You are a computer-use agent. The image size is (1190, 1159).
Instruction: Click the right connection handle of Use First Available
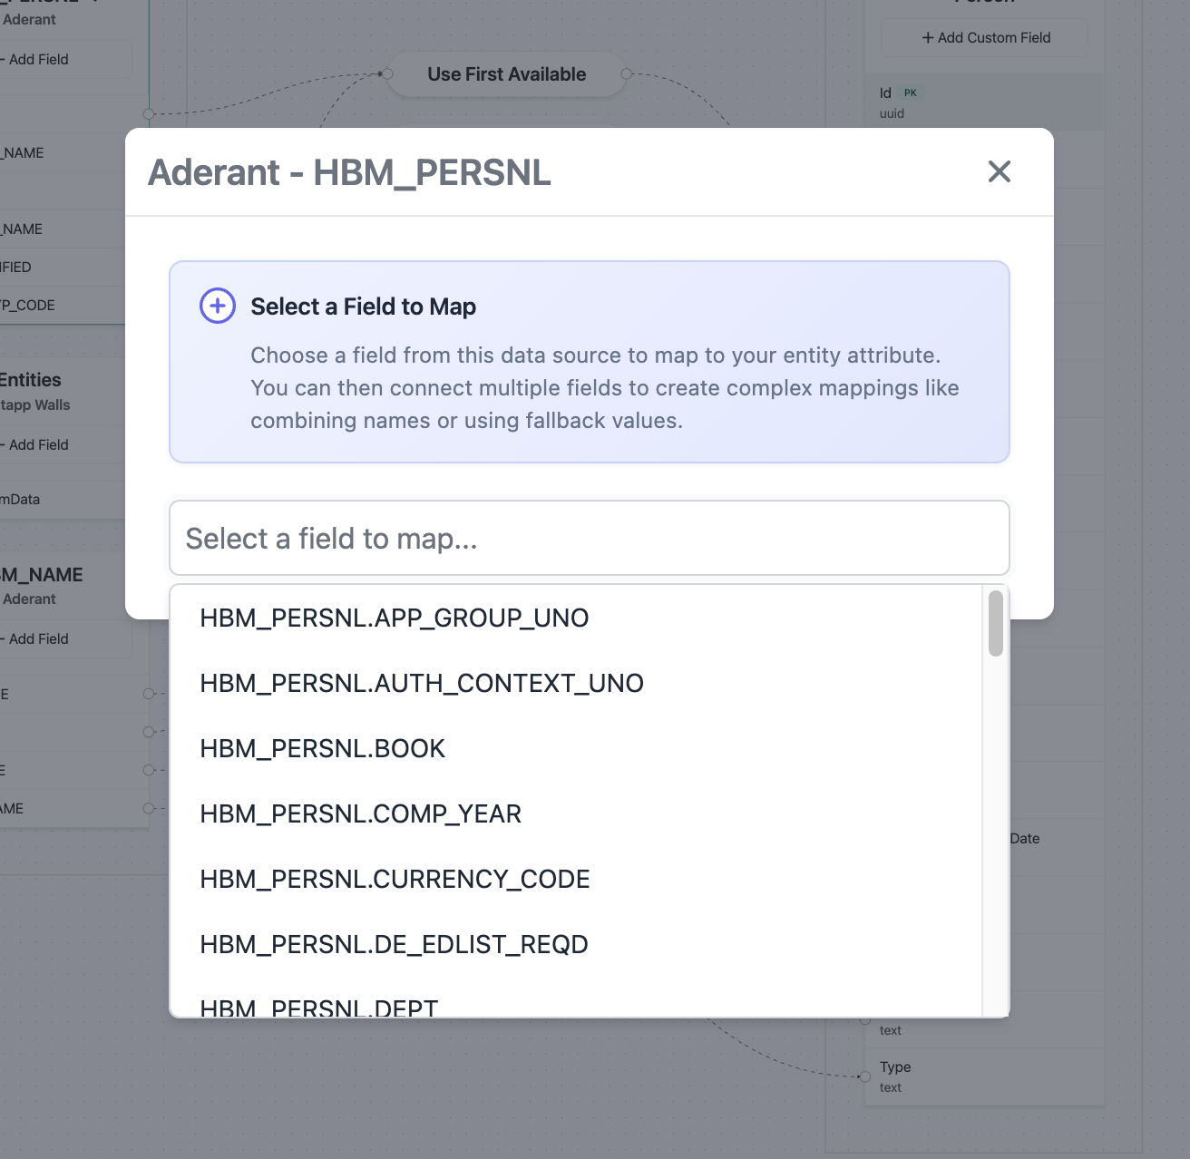(x=624, y=74)
